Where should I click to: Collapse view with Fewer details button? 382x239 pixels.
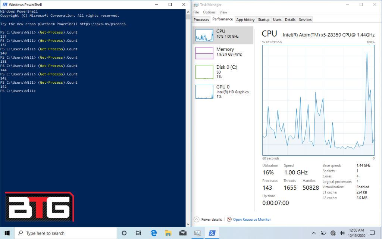click(x=208, y=220)
